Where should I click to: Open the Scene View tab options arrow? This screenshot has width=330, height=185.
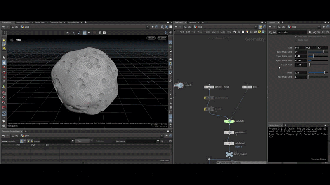(x=14, y=22)
